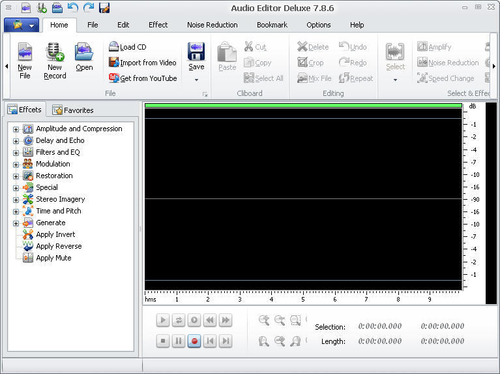Click the Pause button

tap(179, 341)
